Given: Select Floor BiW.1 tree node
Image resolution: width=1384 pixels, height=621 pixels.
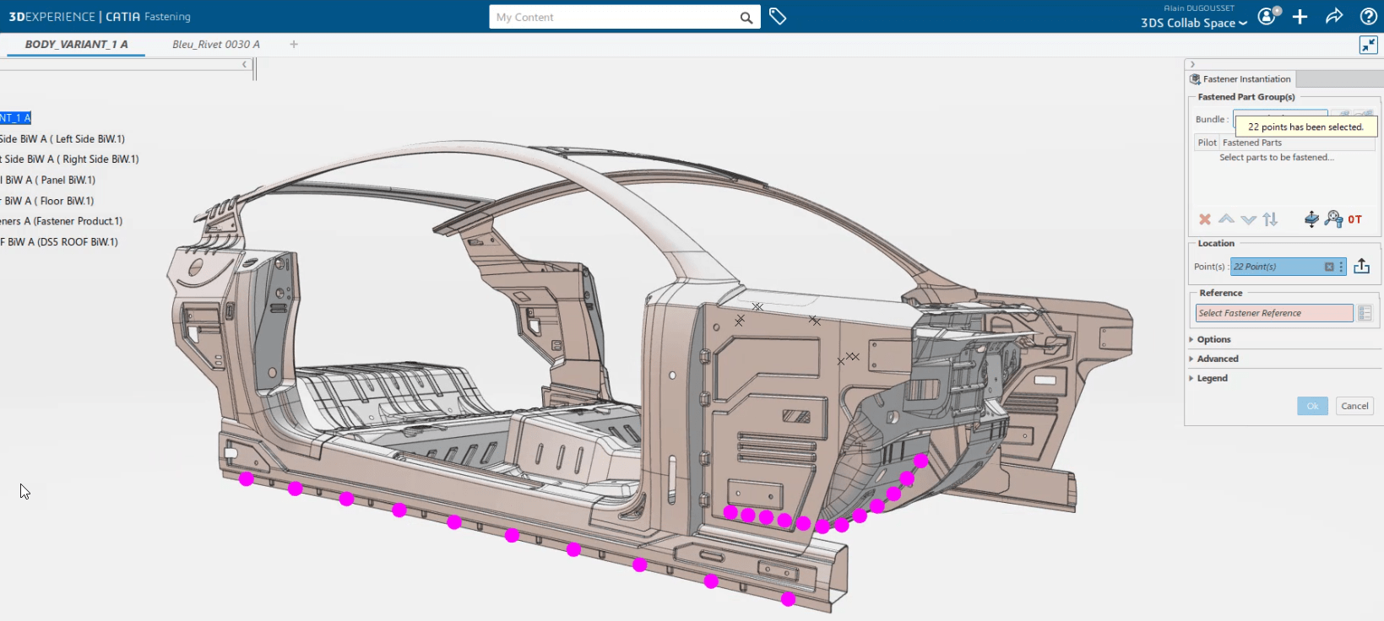Looking at the screenshot, I should pyautogui.click(x=46, y=201).
